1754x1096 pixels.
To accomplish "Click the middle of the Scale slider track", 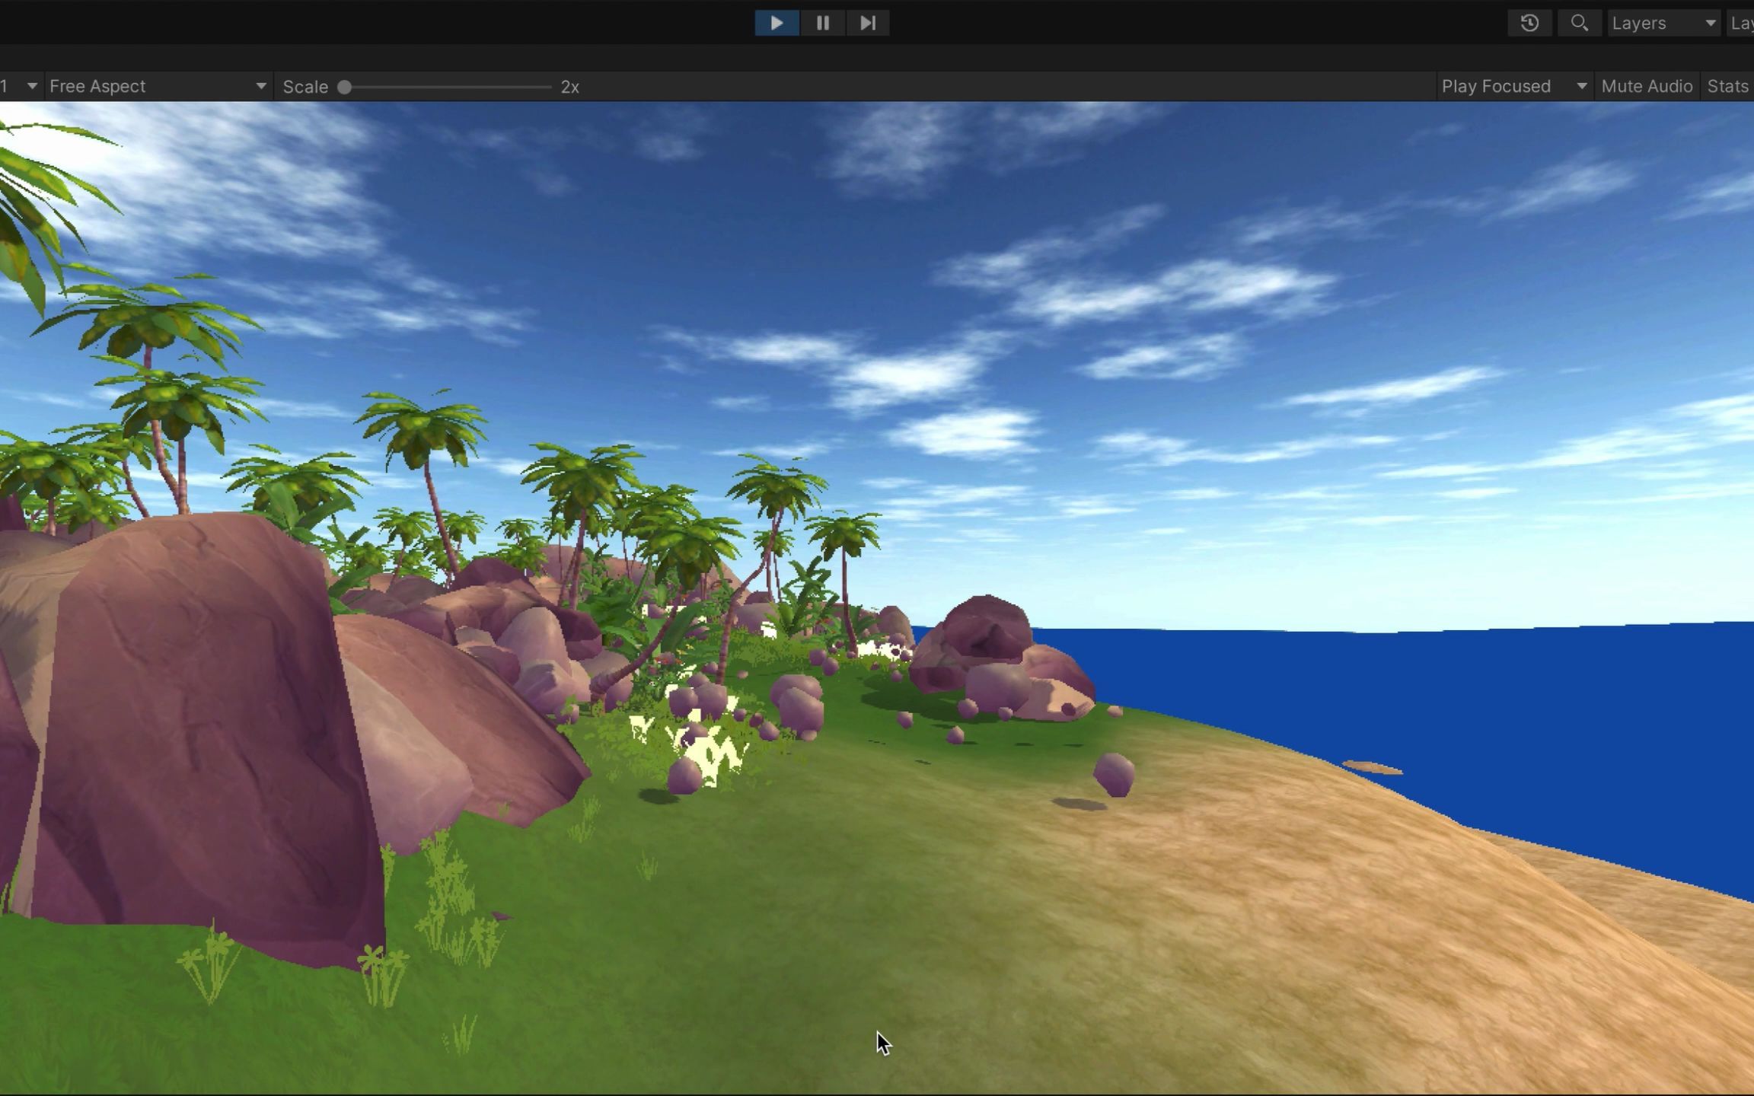I will pos(448,87).
